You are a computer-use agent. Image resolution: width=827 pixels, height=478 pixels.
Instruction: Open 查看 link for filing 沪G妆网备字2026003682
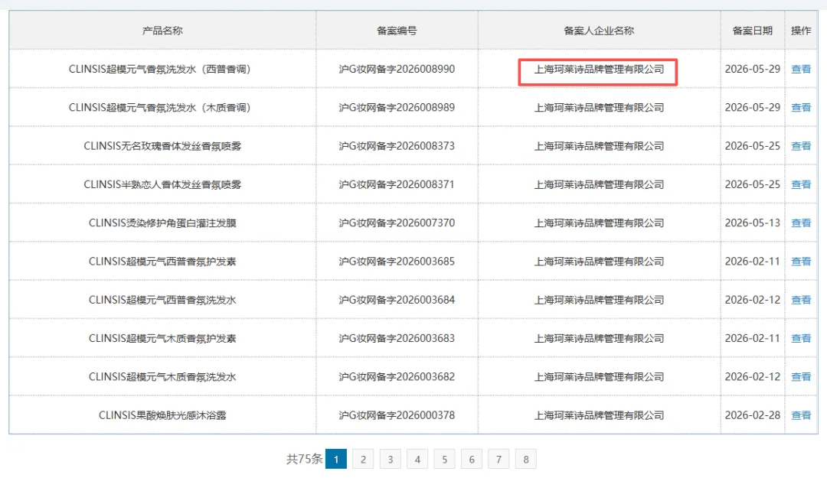click(x=801, y=377)
